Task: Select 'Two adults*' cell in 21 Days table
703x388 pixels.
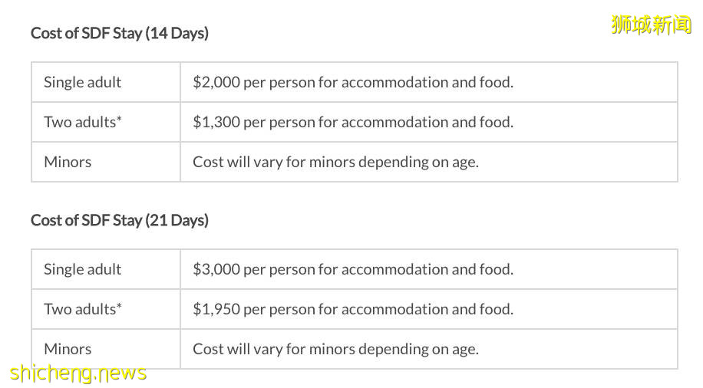Action: point(83,309)
